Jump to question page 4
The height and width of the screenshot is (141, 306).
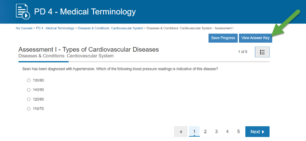click(227, 132)
